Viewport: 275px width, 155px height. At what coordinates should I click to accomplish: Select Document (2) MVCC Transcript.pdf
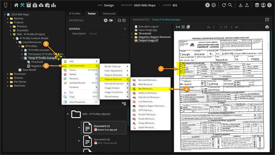coord(103,141)
